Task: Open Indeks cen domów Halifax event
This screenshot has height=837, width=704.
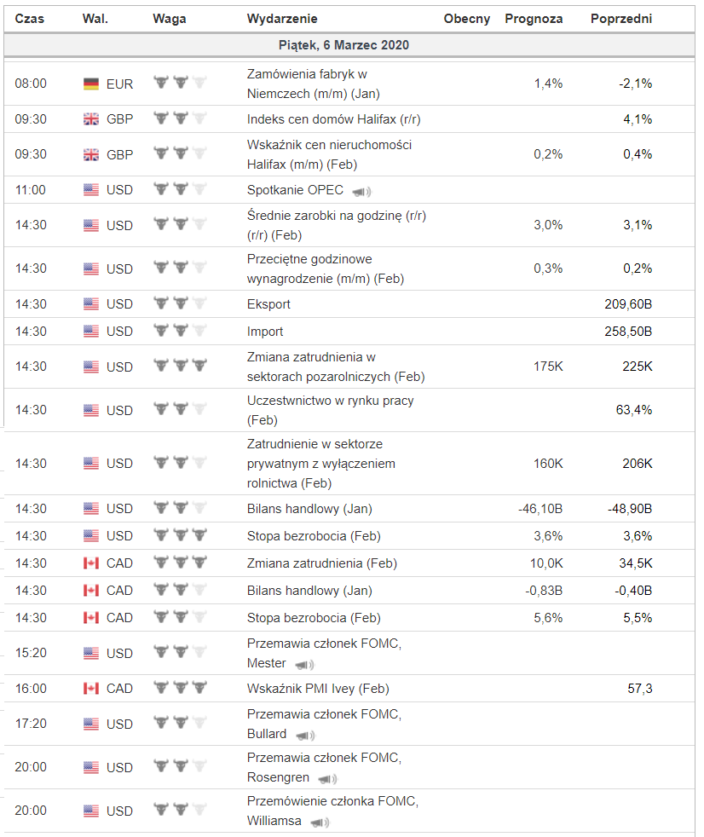Action: click(x=333, y=119)
